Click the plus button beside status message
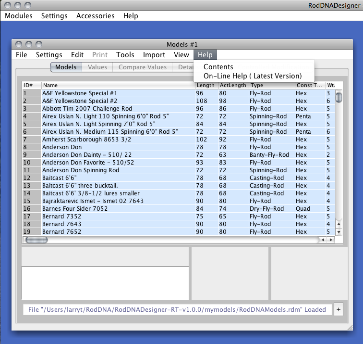 tap(339, 309)
